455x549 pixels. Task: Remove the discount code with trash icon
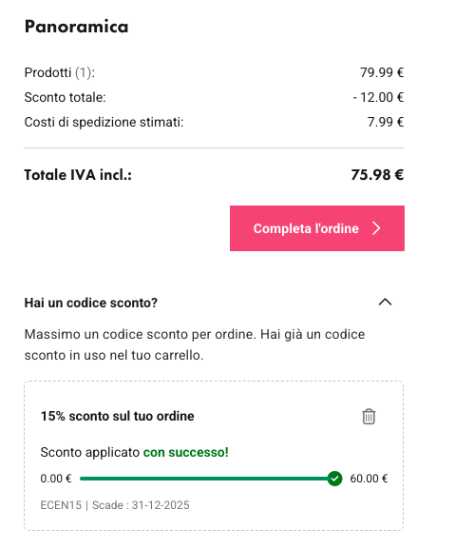coord(369,417)
